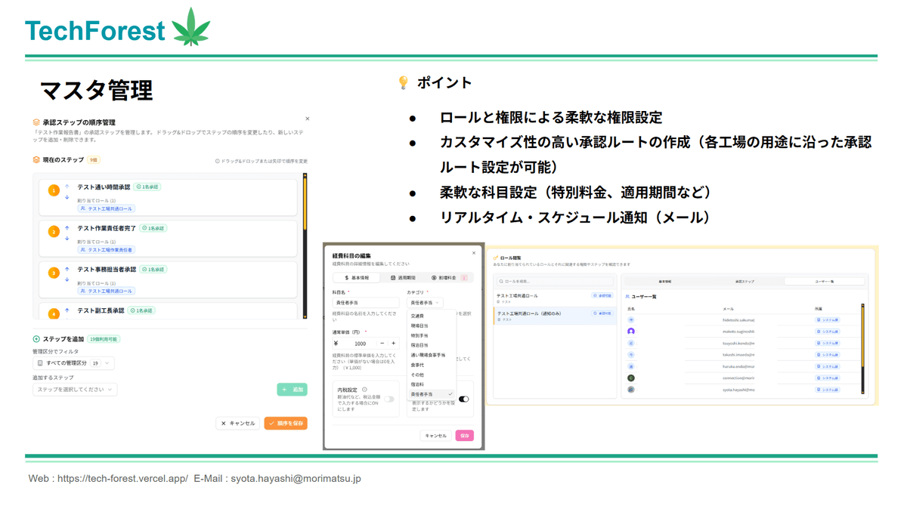This screenshot has height=506, width=907.
Task: Click the magnifier in the role search field
Action: click(500, 281)
